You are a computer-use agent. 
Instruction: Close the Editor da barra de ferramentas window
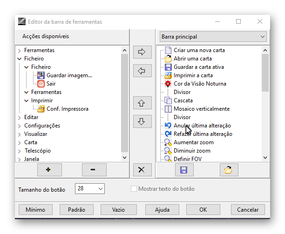[260, 21]
